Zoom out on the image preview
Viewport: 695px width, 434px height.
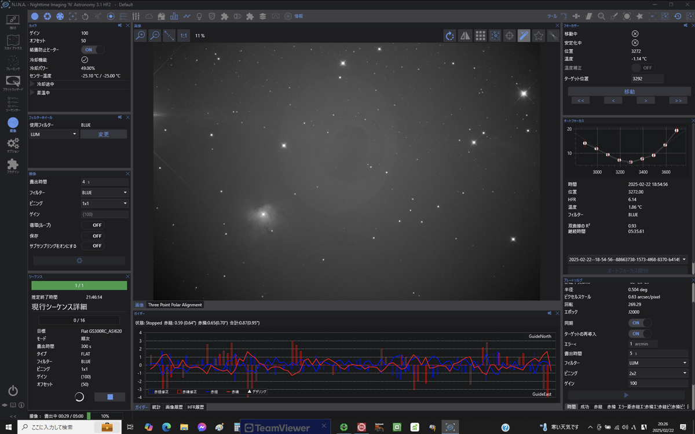[155, 36]
